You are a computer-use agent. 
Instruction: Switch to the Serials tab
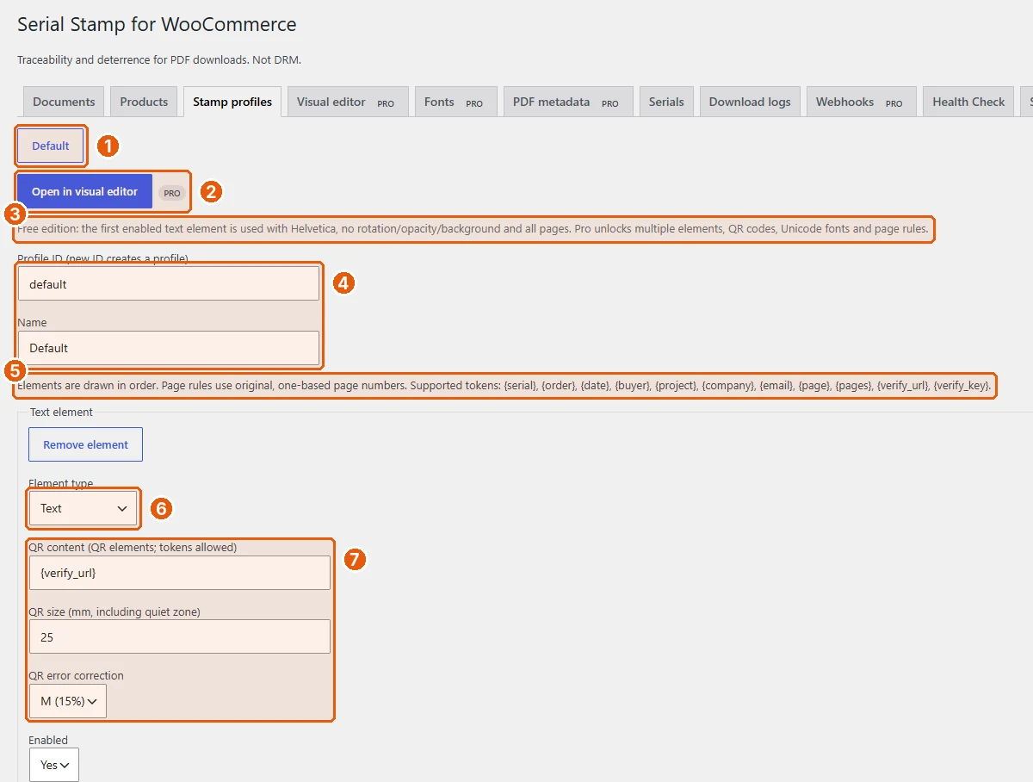click(666, 102)
